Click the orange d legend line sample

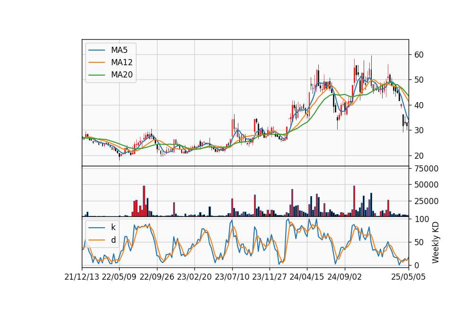[96, 240]
